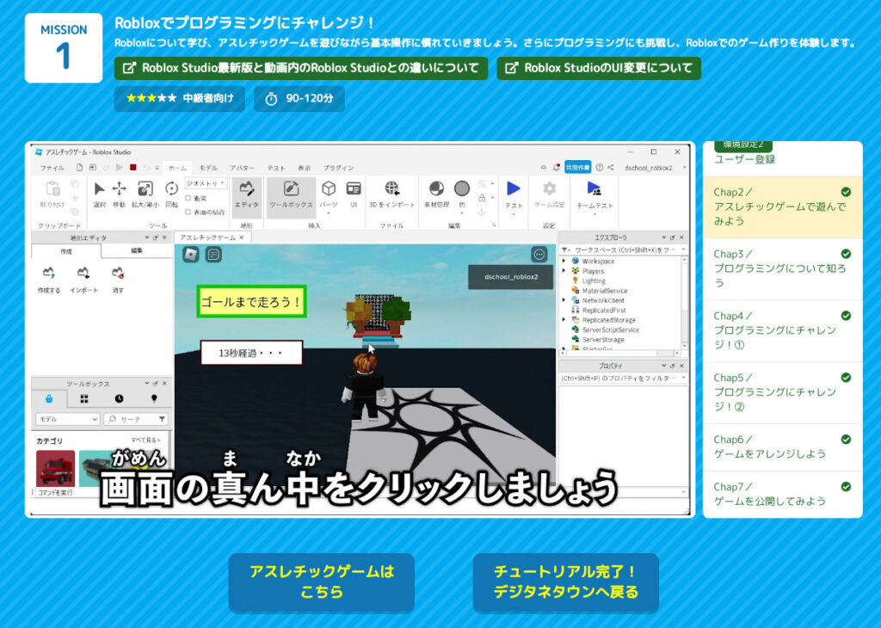Select the Toolbox inventory grid tab
881x628 pixels.
point(84,399)
